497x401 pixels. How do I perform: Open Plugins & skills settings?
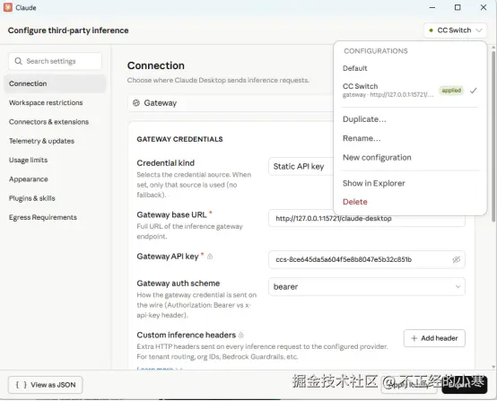32,198
